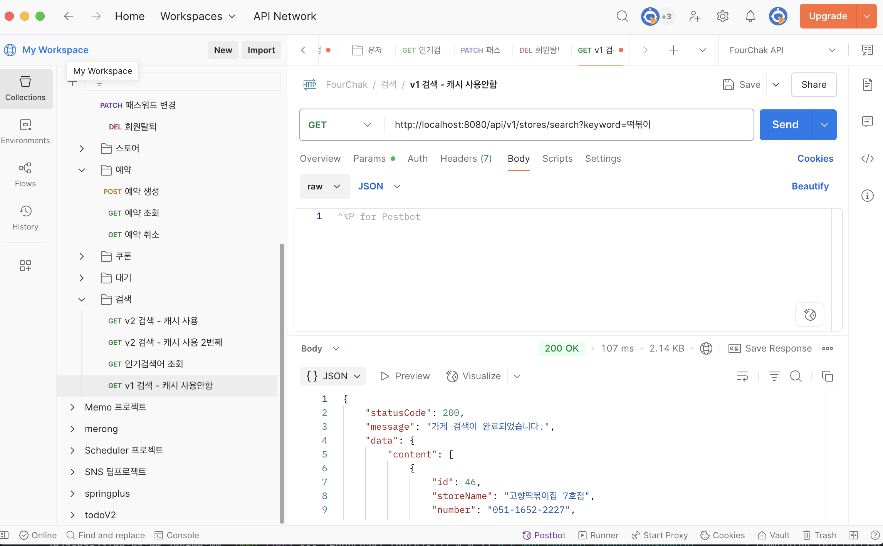The width and height of the screenshot is (883, 546).
Task: Open the Flows sidebar panel
Action: 25,174
